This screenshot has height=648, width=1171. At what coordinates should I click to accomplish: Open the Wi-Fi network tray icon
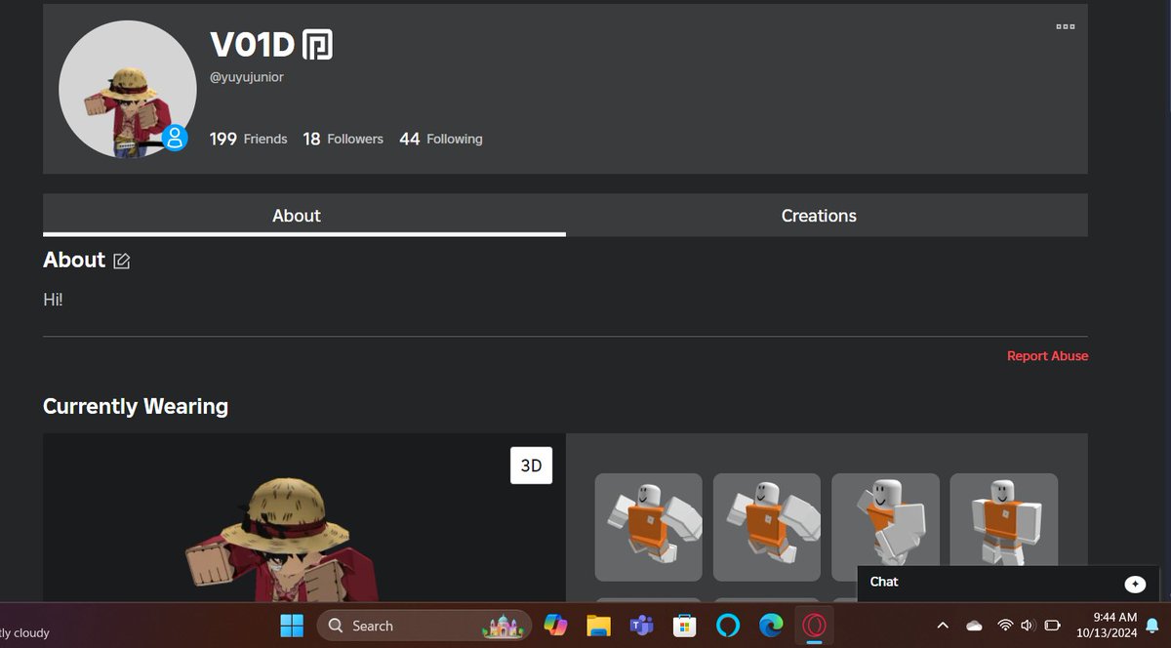point(1005,626)
